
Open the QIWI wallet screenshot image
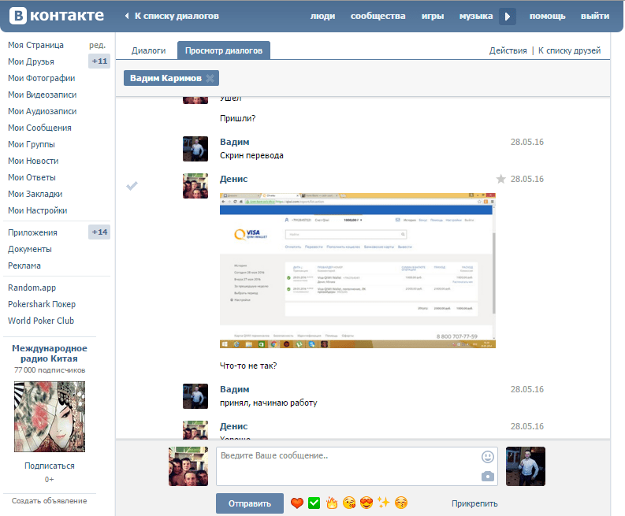(358, 270)
